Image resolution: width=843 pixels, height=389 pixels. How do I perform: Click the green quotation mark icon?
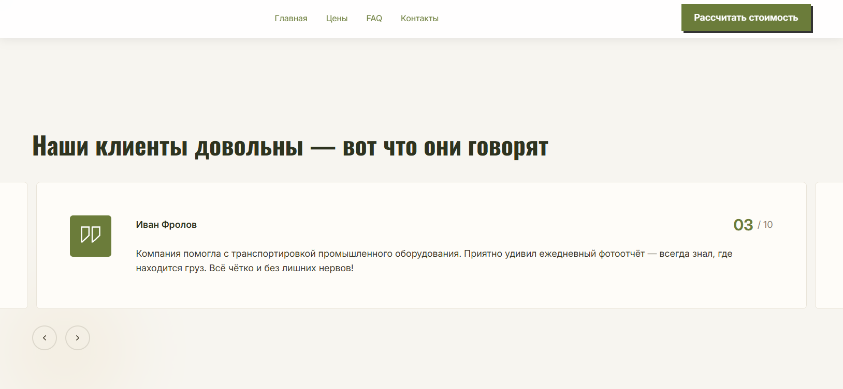point(91,236)
